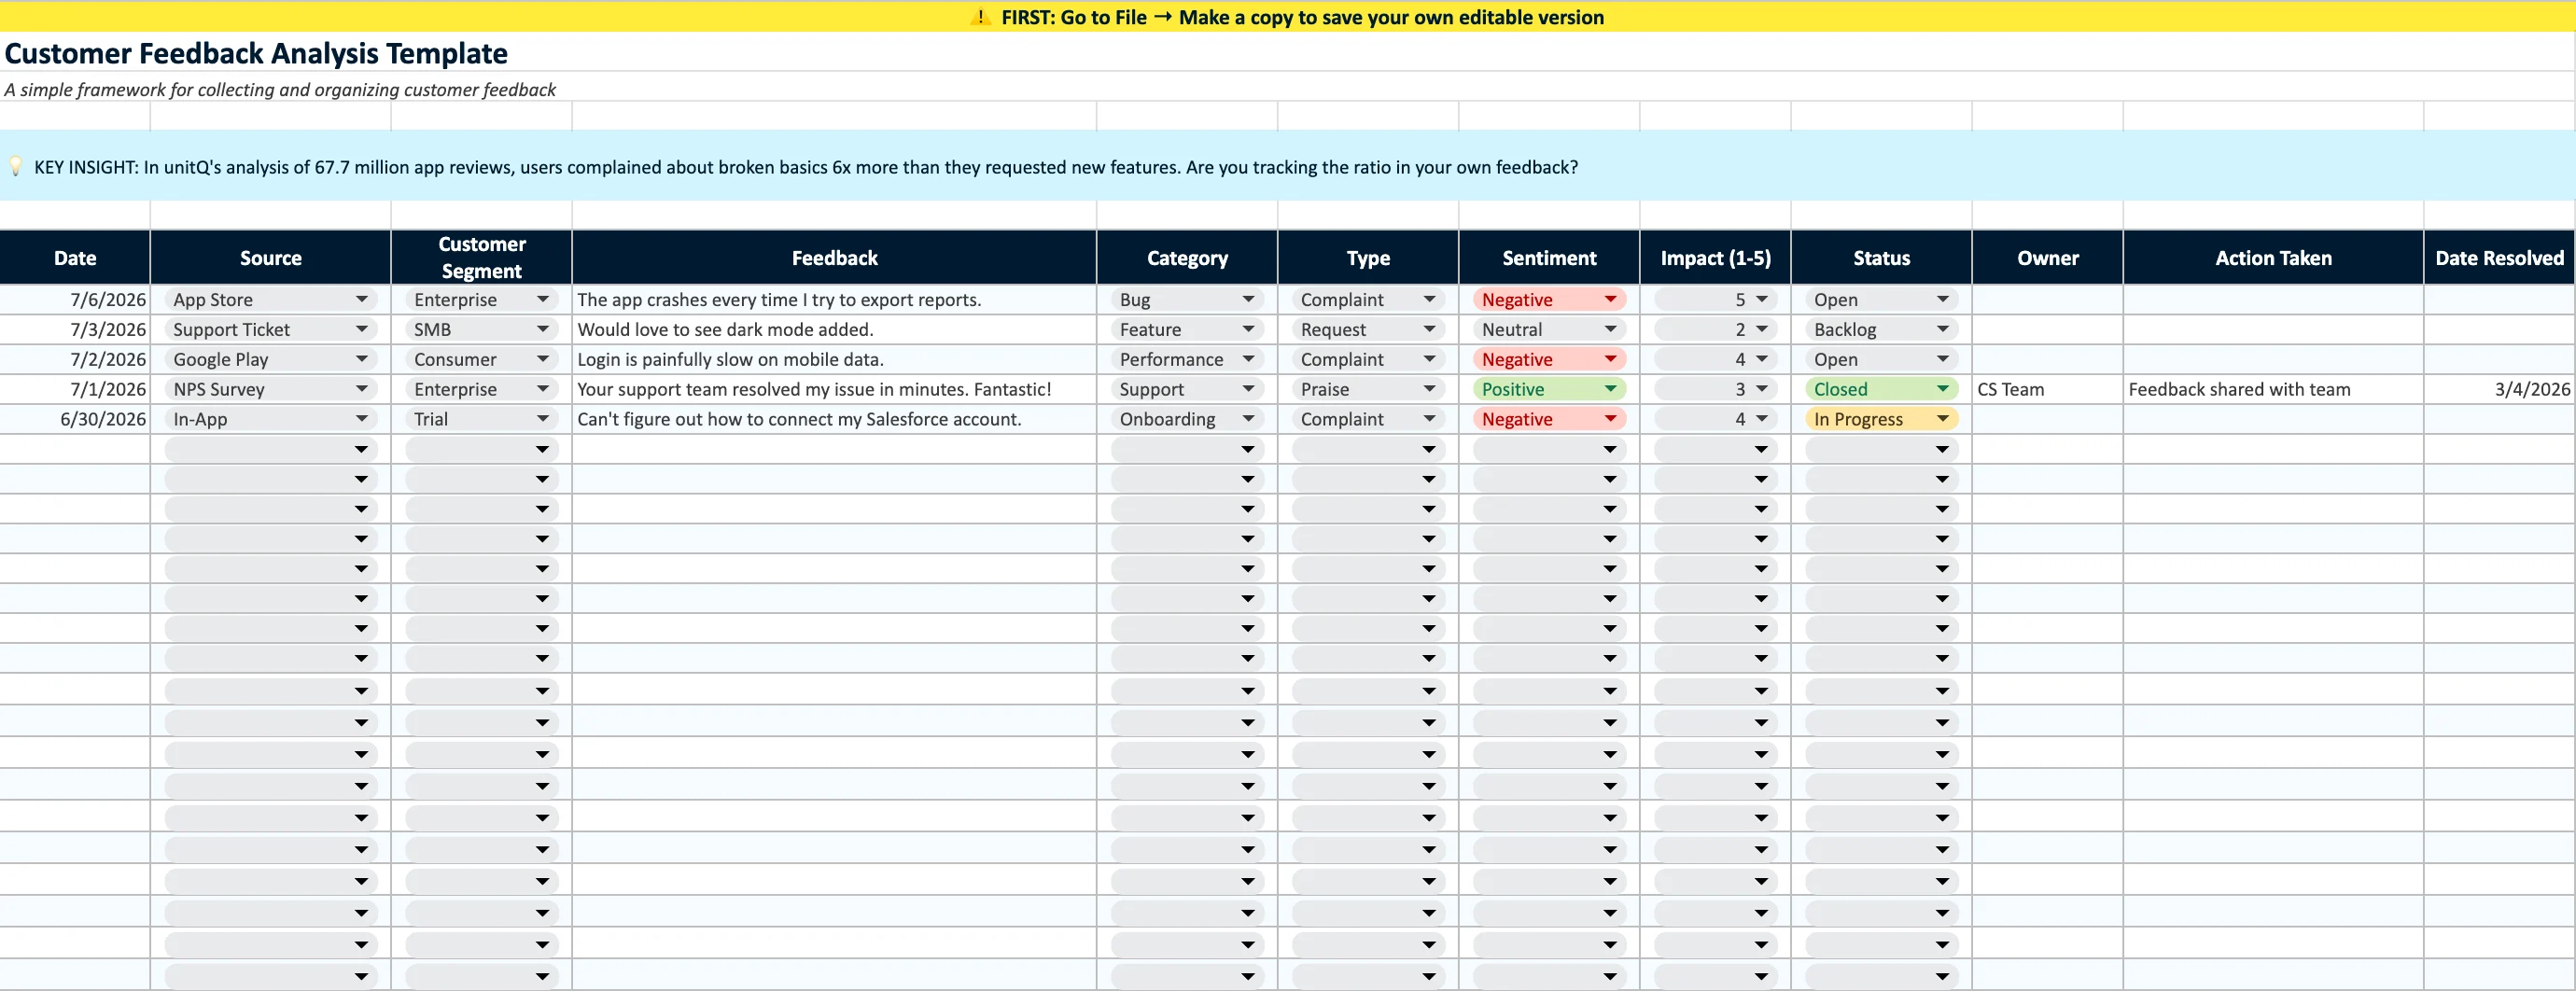Screen dimensions: 2576x991
Task: Open the Backlog status dropdown
Action: (x=1881, y=329)
